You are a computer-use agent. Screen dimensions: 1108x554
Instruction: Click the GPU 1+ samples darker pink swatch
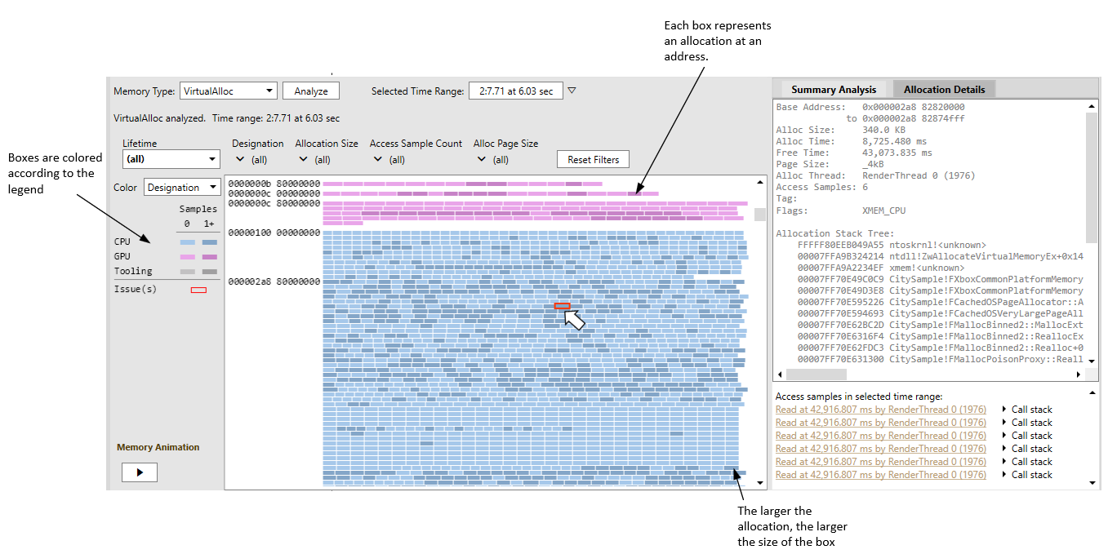[x=210, y=257]
